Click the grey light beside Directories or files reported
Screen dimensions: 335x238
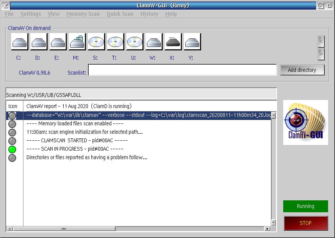point(12,158)
